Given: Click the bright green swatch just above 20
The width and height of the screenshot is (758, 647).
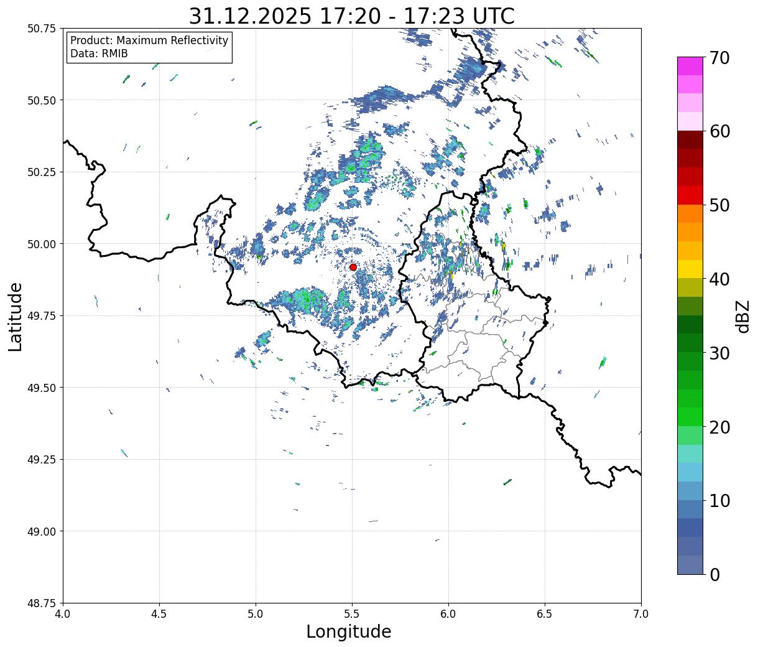Looking at the screenshot, I should pos(690,416).
